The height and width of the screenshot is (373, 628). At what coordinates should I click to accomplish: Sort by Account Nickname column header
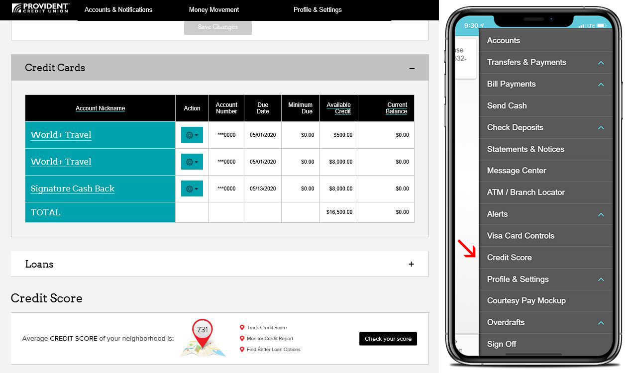(101, 108)
